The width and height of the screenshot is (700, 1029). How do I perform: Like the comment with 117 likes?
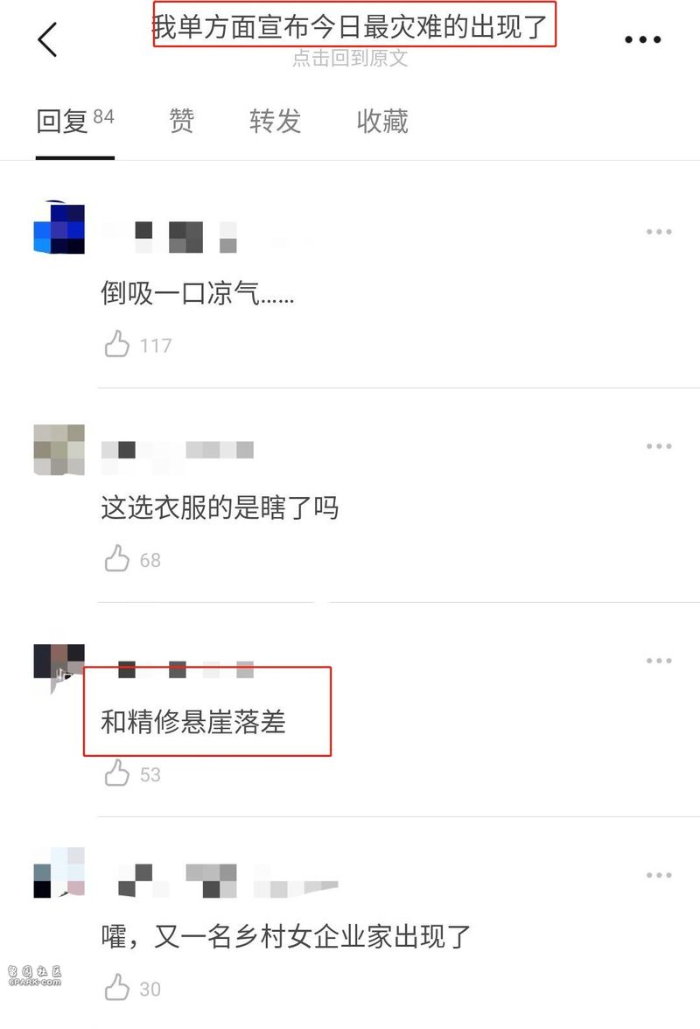pyautogui.click(x=116, y=344)
